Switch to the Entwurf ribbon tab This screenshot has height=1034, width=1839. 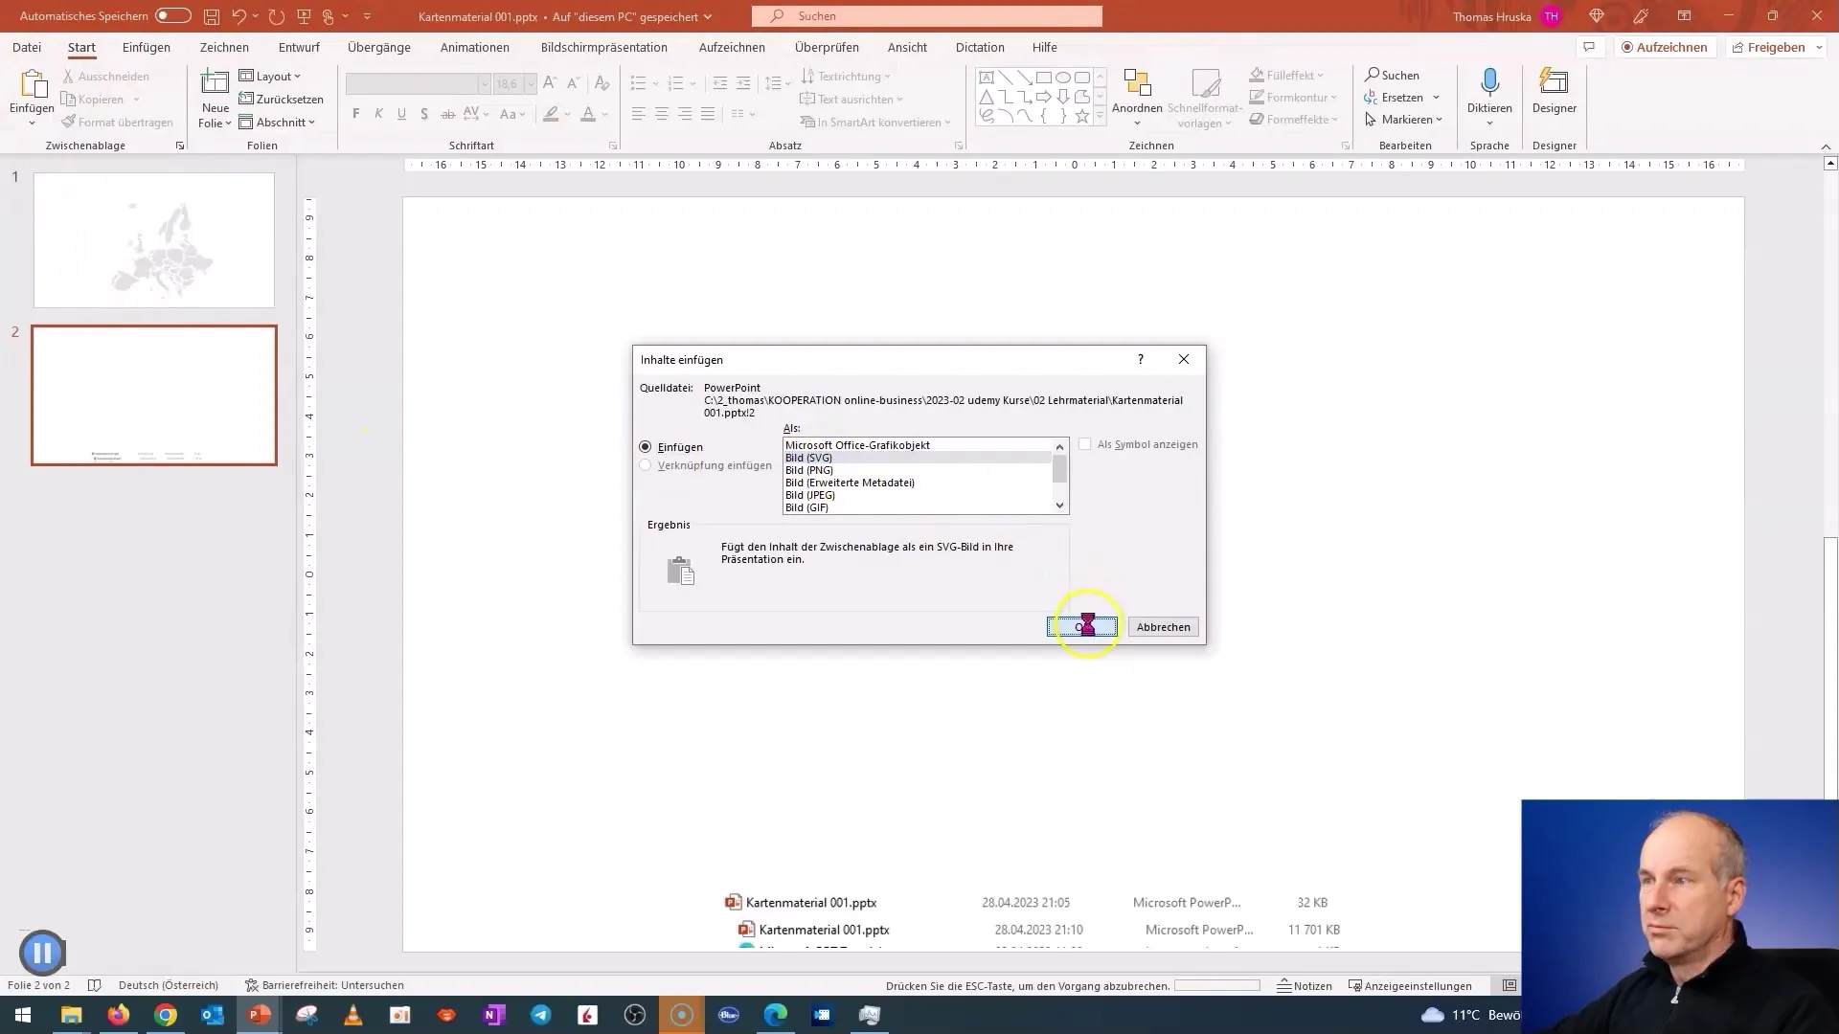coord(299,47)
